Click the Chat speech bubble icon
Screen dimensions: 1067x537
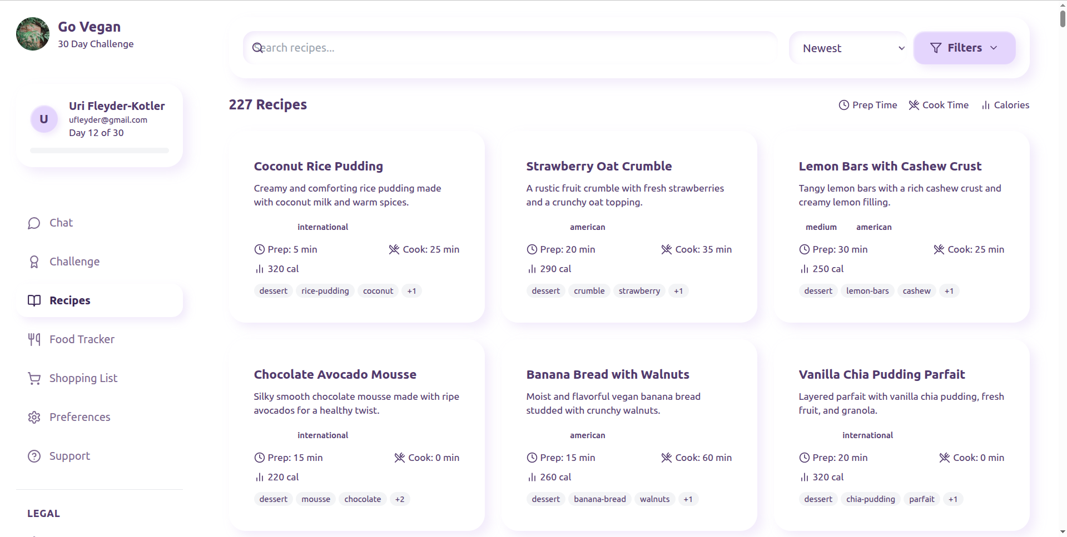[34, 223]
